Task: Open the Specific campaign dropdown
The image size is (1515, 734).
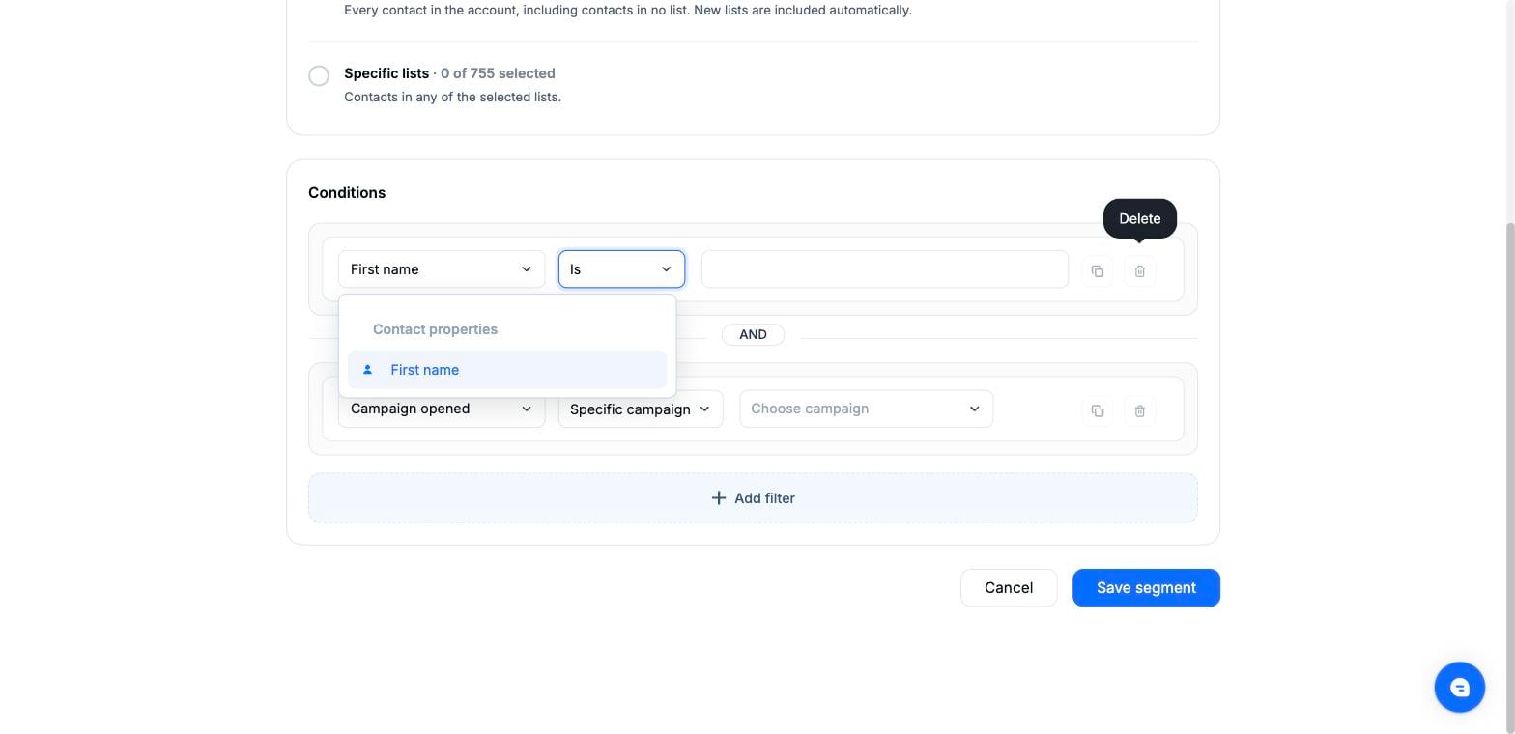Action: 641,409
